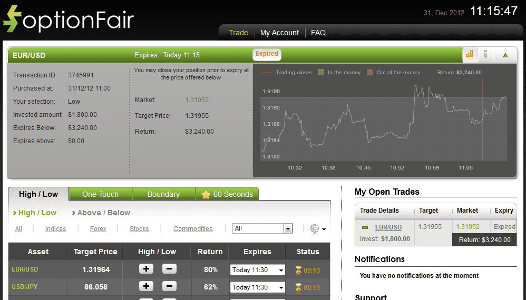Switch to the One Touch tab

click(x=100, y=194)
